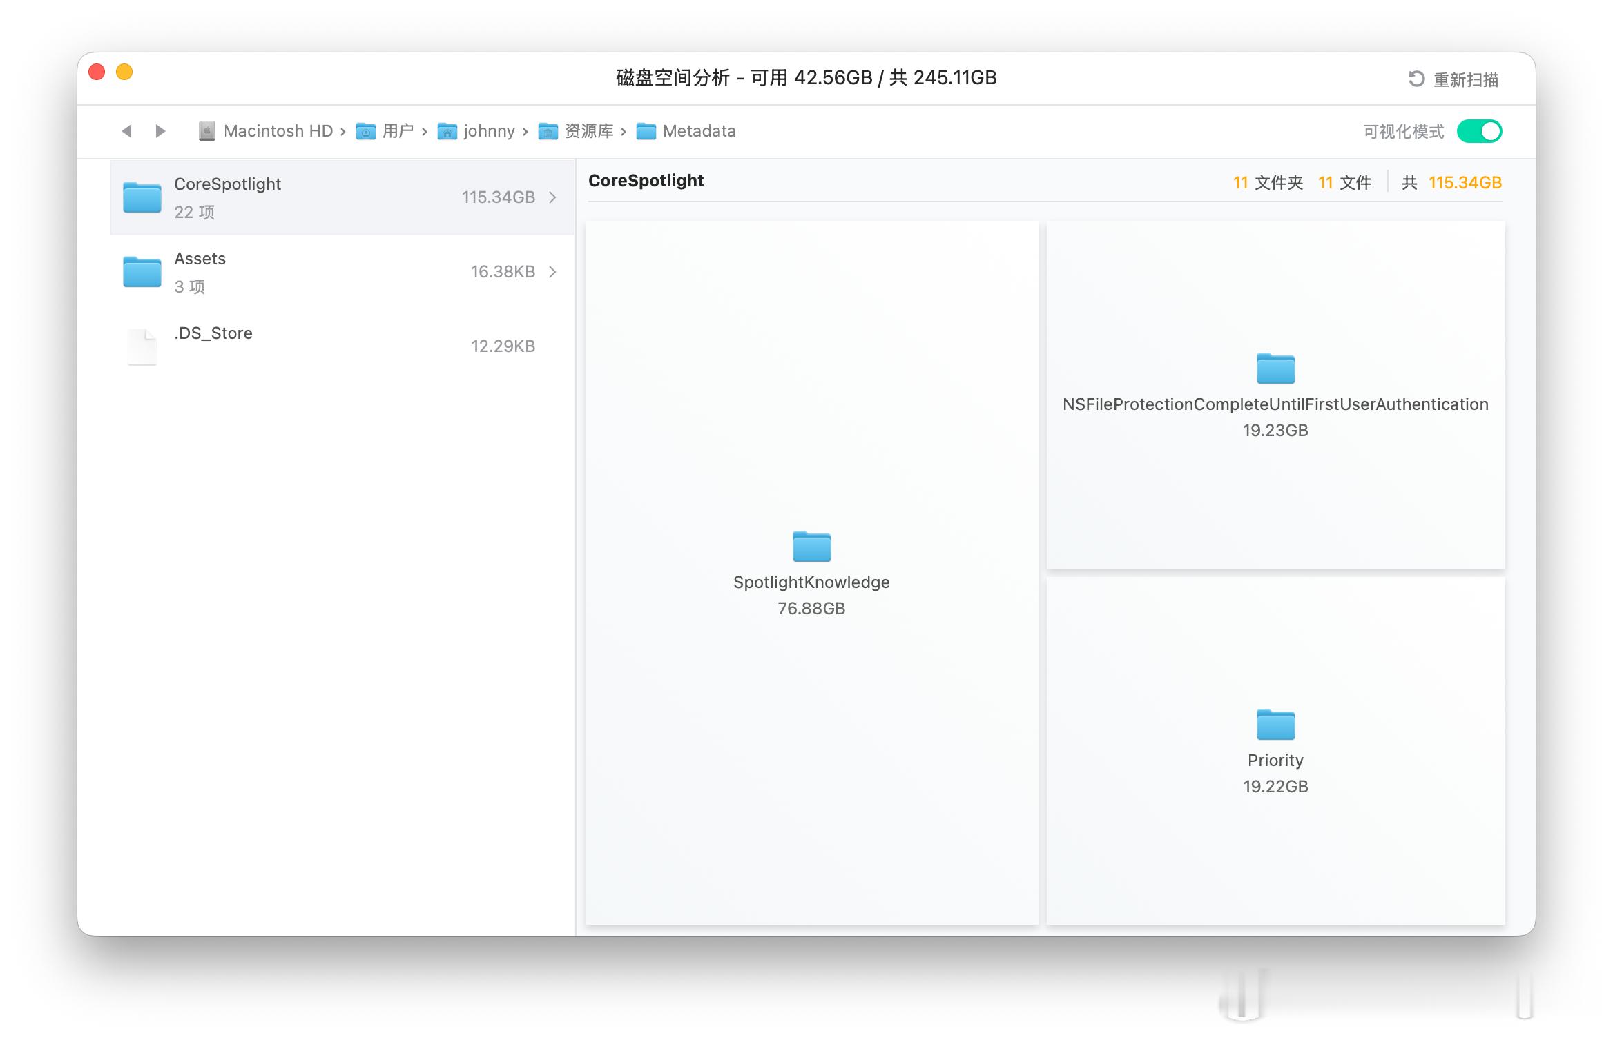
Task: Click the 11 文件夹 folder count
Action: pyautogui.click(x=1268, y=183)
